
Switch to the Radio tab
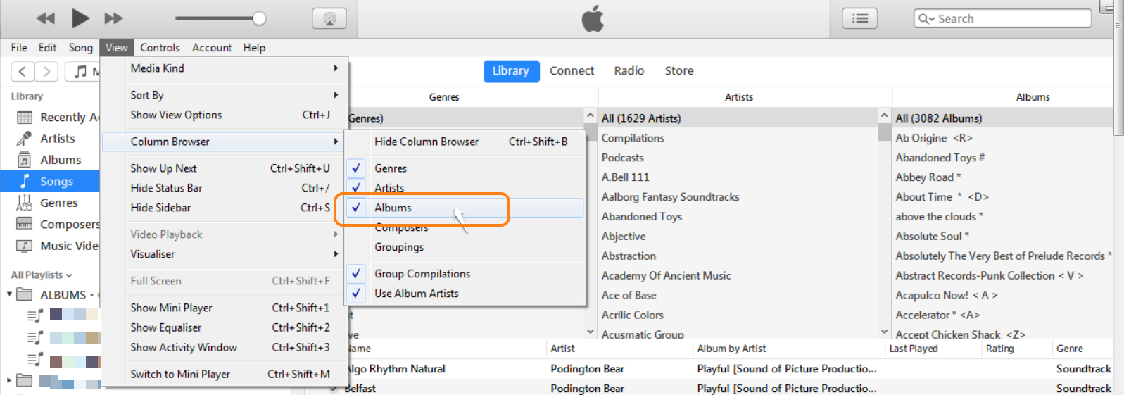point(629,71)
